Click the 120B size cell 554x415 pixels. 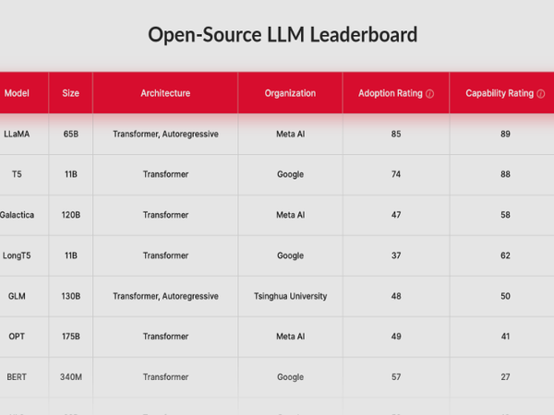(x=71, y=215)
